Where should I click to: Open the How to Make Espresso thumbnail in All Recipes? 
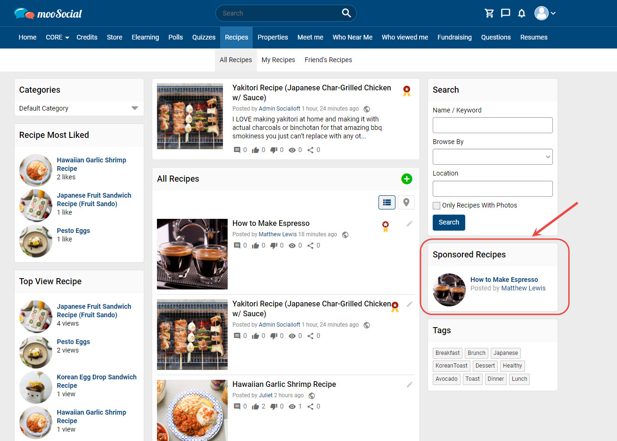[x=192, y=254]
